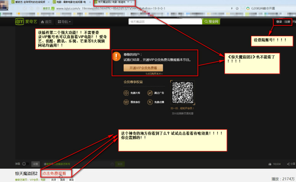Click the 免费片库 member benefit icon

coord(126,93)
